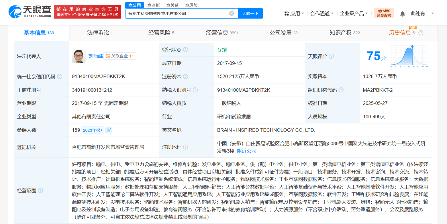
Task: Click the trend chart icon beside 参保人数
Action: tap(109, 130)
